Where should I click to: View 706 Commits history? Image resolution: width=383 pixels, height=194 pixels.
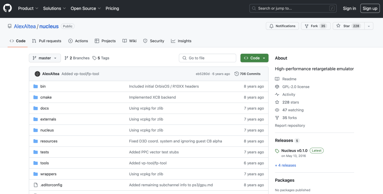click(x=248, y=74)
